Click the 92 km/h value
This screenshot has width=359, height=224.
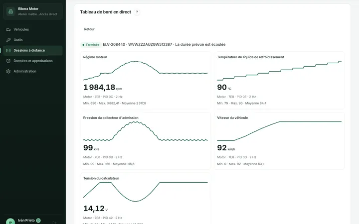click(x=226, y=148)
